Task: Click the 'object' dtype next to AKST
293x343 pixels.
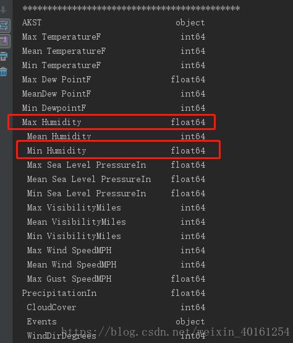Action: point(190,22)
